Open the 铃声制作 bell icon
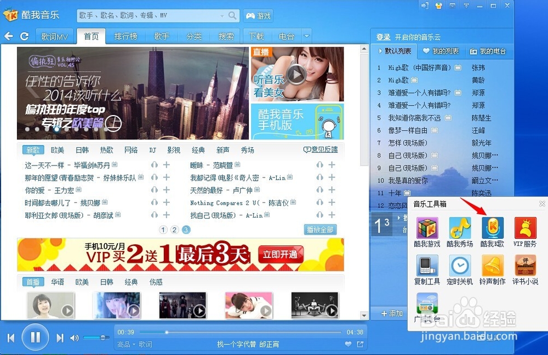 pyautogui.click(x=492, y=266)
